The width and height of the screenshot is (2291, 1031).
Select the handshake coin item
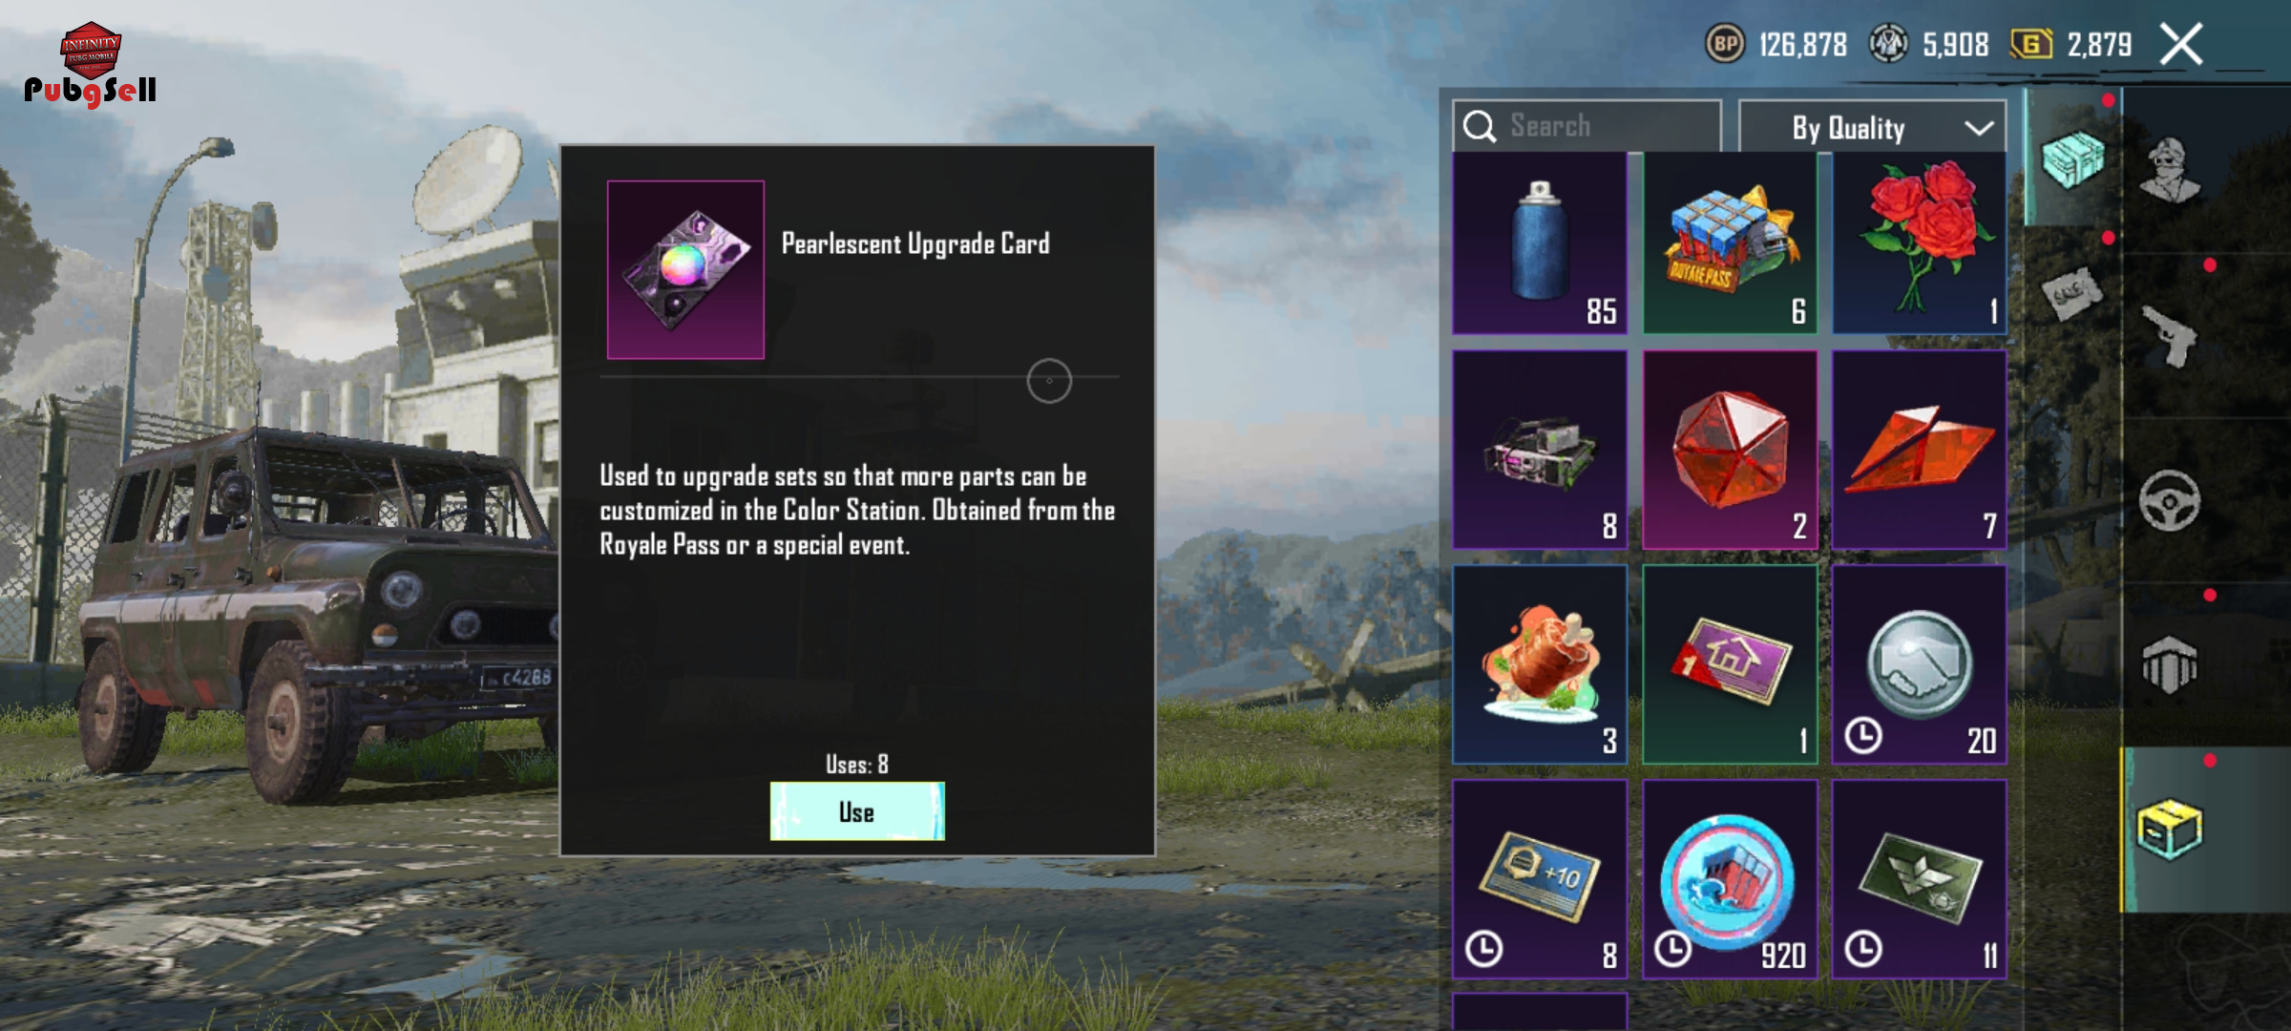(1920, 664)
